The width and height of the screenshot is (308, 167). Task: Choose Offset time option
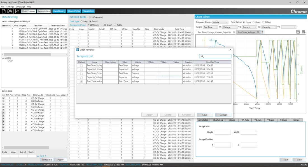click(x=263, y=22)
